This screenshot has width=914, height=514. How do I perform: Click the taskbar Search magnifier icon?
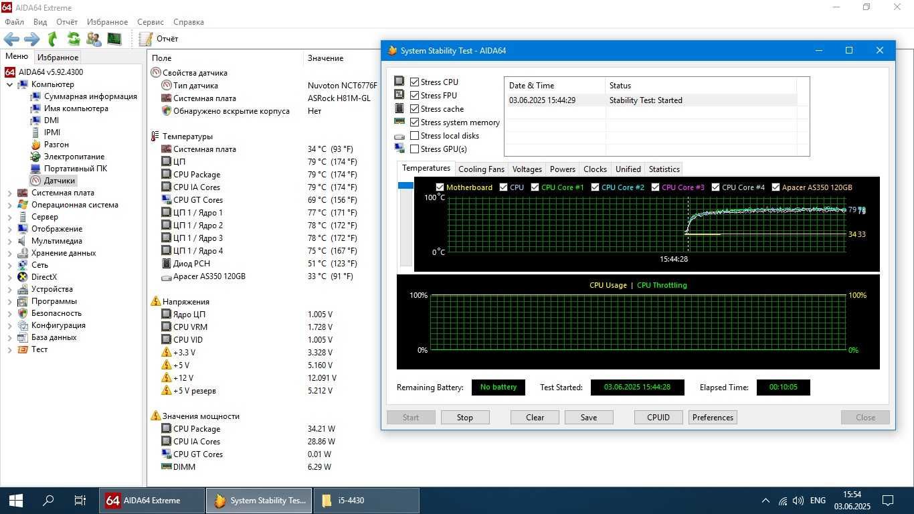[x=48, y=500]
